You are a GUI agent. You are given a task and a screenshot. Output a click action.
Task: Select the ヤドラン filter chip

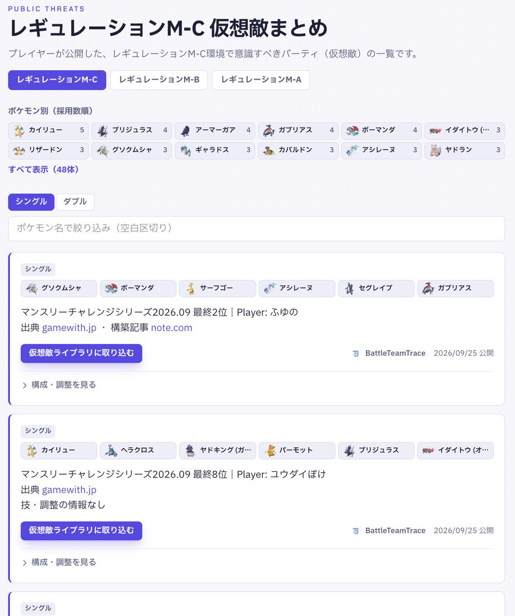(x=465, y=150)
